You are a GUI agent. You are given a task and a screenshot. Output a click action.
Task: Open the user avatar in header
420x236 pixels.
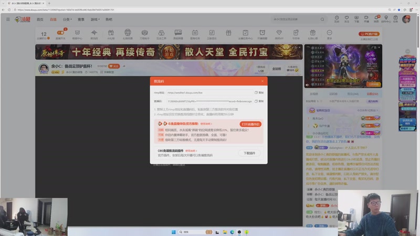[x=406, y=19]
